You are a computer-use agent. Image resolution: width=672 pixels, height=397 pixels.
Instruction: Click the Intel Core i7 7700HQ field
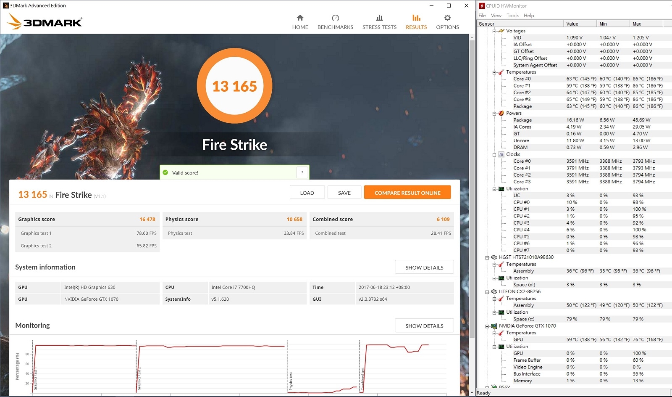pyautogui.click(x=257, y=288)
